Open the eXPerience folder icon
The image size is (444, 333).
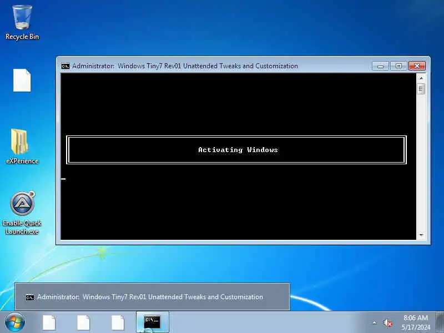[22, 147]
